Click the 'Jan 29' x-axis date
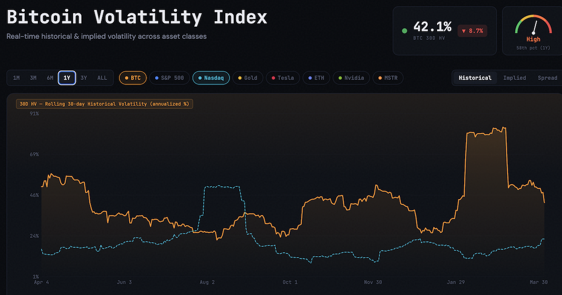 tap(456, 282)
